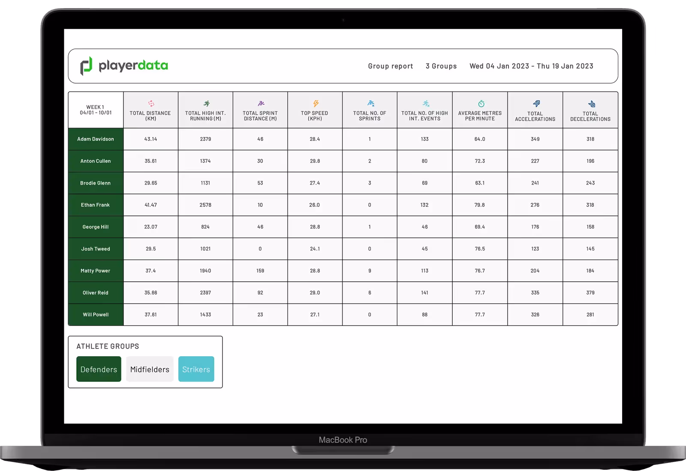Select the Anton Cullen row name
This screenshot has height=471, width=686.
pos(96,161)
